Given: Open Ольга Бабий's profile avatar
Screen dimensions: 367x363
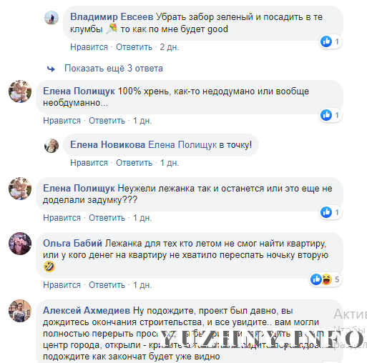Looking at the screenshot, I should click(20, 244).
